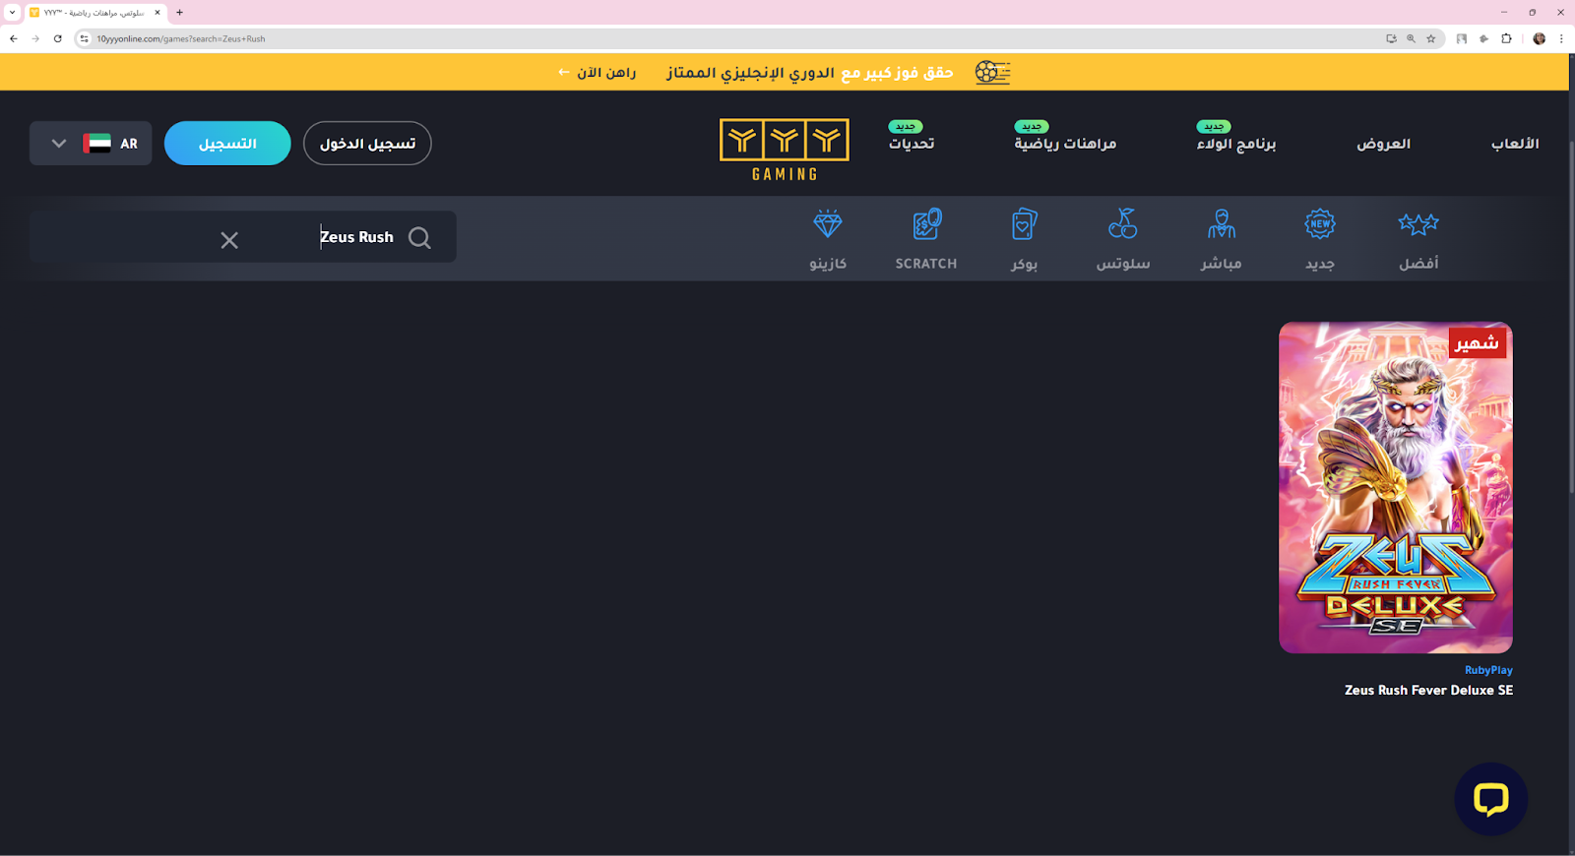
Task: Open the browser profile avatar
Action: (1540, 38)
